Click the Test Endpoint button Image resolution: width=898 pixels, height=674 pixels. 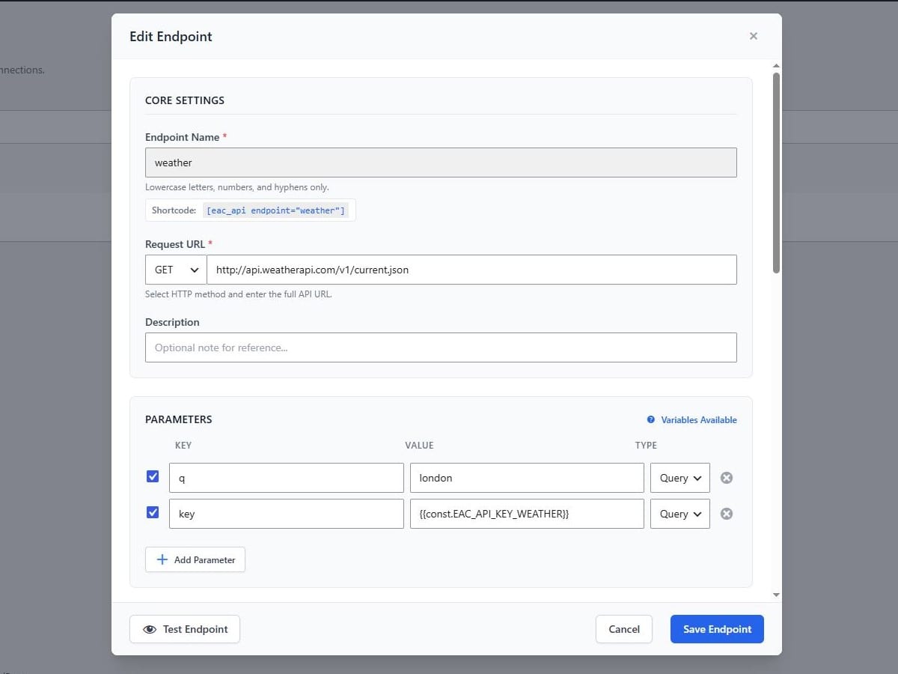point(185,629)
